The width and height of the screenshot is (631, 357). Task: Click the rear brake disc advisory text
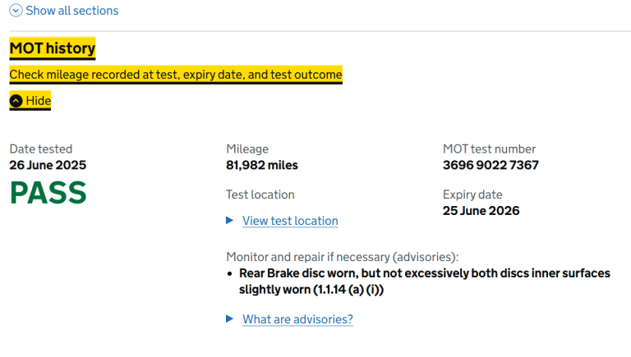[x=424, y=281]
